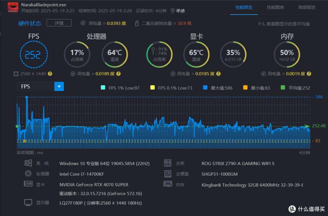Click the driver version 32.0.15.7216 text

point(101,194)
